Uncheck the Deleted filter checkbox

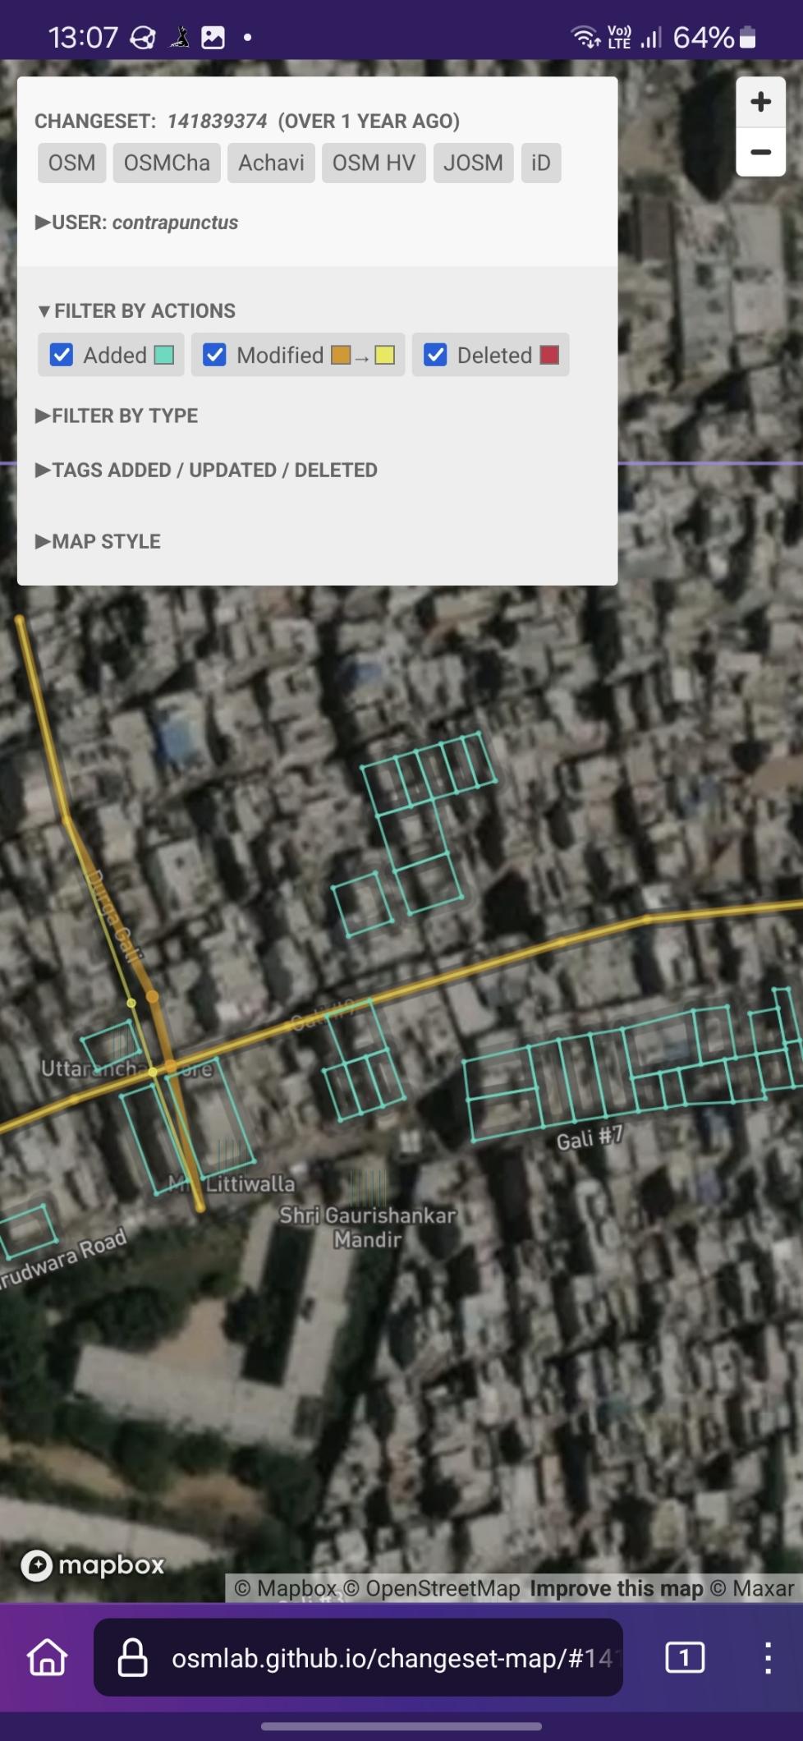pos(435,355)
